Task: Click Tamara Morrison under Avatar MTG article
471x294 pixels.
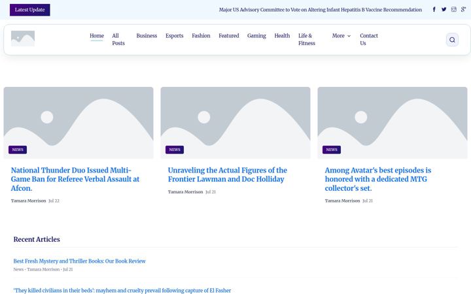Action: point(342,201)
